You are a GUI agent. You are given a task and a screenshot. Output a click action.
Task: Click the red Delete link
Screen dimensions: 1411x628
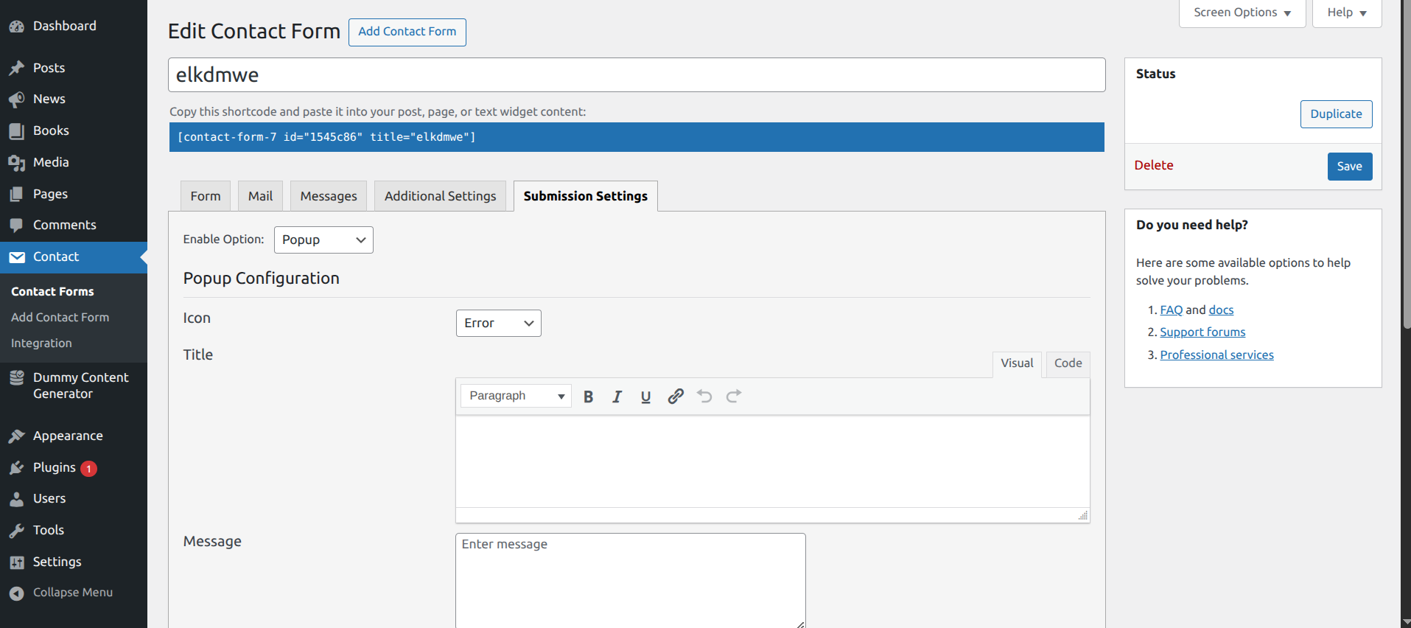[1154, 166]
